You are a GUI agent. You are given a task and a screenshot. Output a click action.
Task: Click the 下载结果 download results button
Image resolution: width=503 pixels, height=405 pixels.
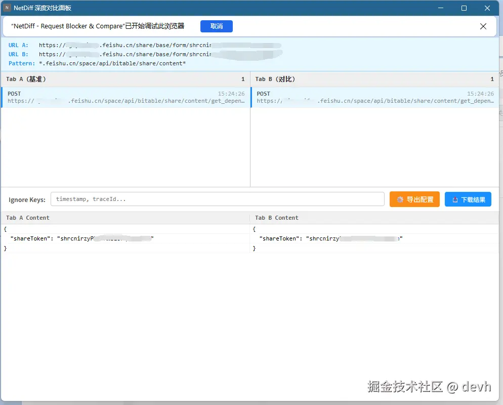(x=468, y=199)
